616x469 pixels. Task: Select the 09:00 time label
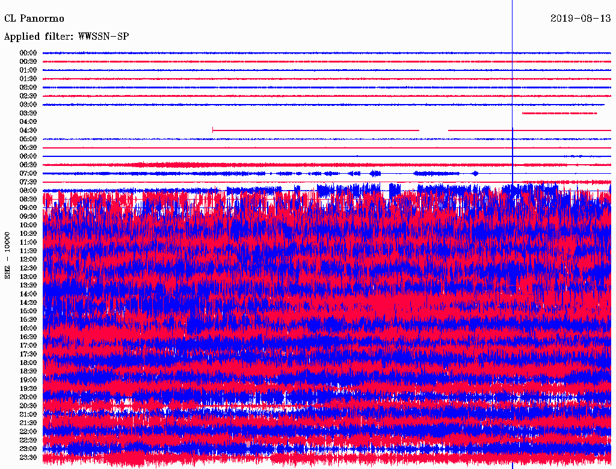tap(28, 208)
